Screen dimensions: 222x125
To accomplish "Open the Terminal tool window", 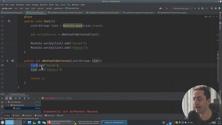I will pos(49,116).
